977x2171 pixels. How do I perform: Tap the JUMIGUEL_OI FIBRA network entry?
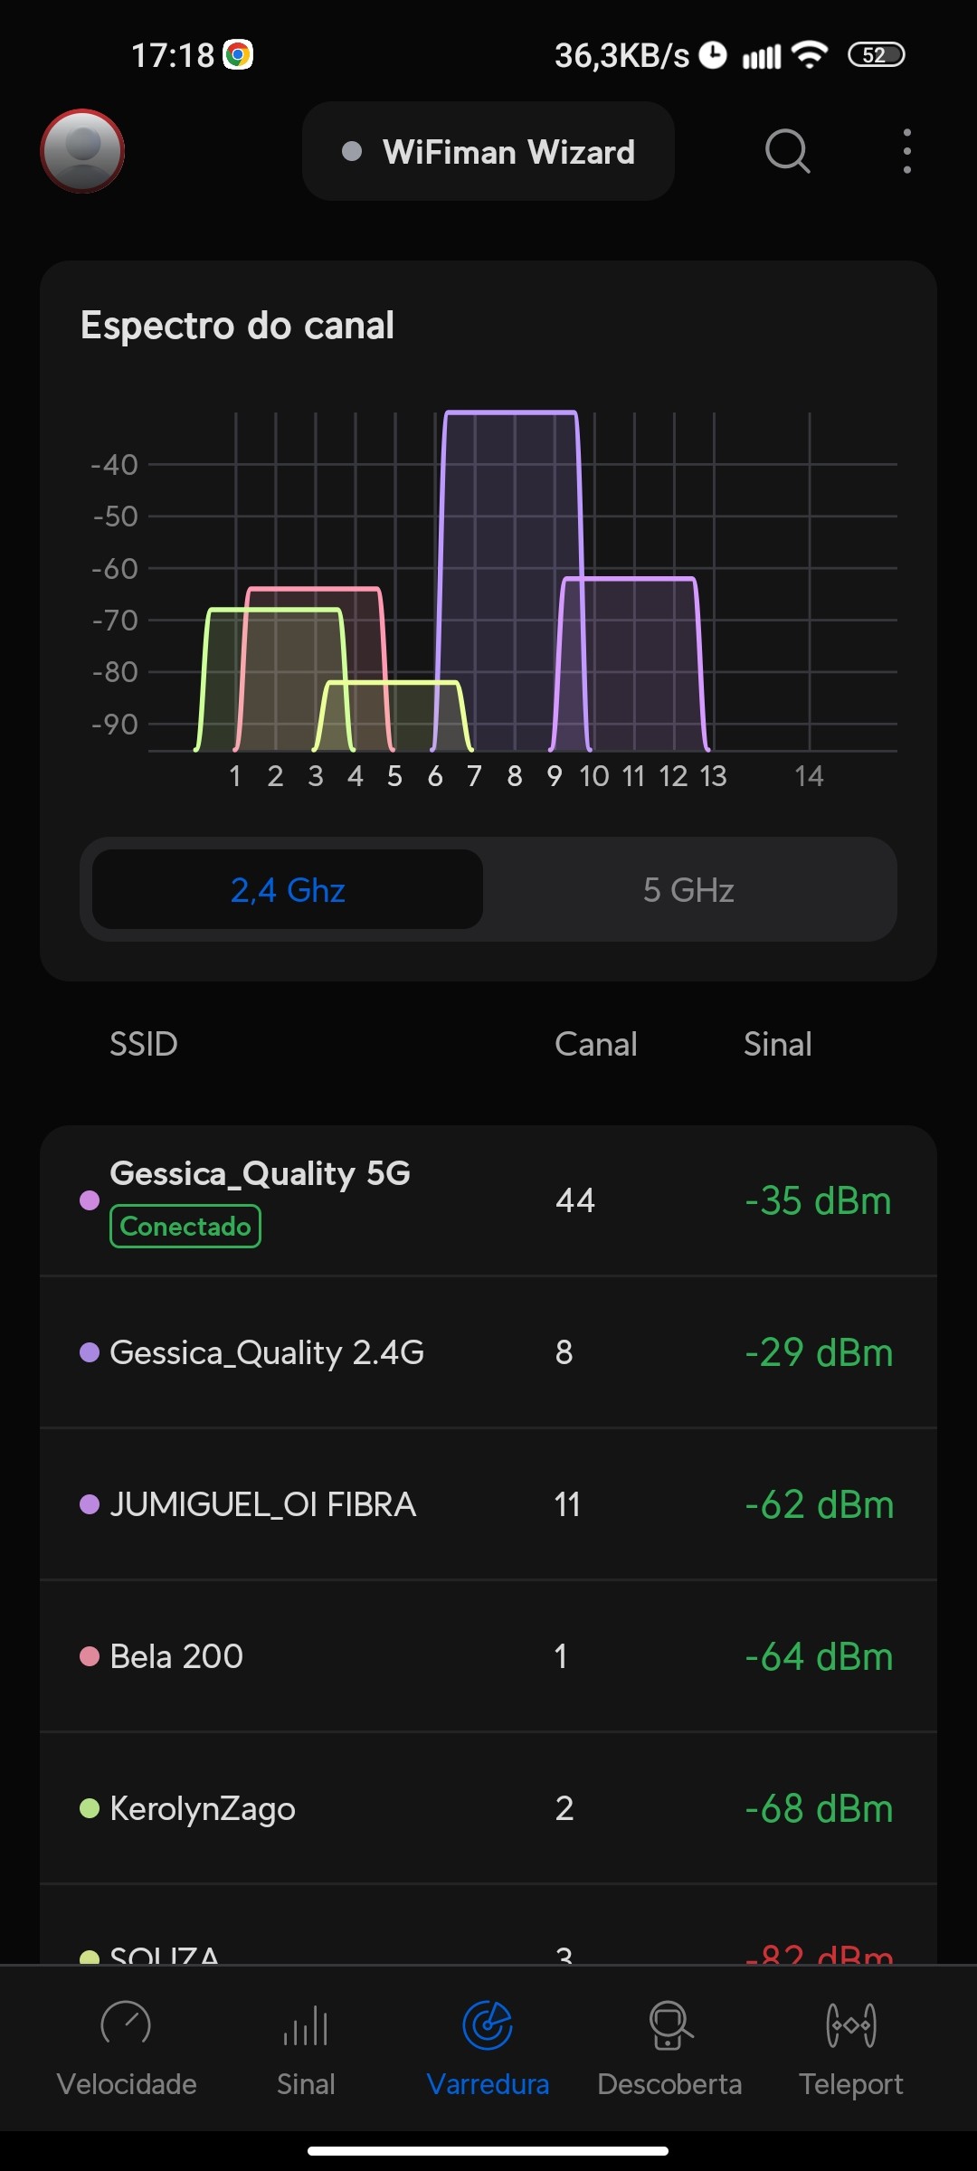tap(488, 1504)
